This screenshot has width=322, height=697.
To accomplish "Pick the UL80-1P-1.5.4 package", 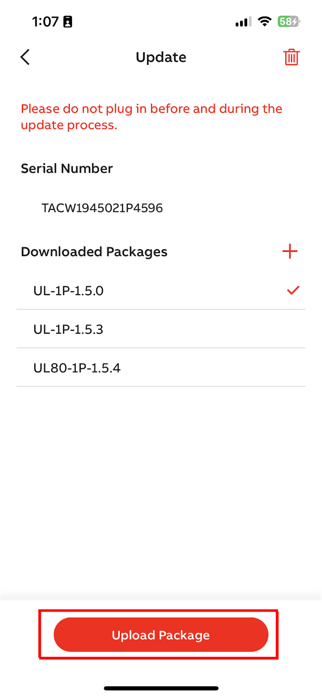I will coord(77,368).
